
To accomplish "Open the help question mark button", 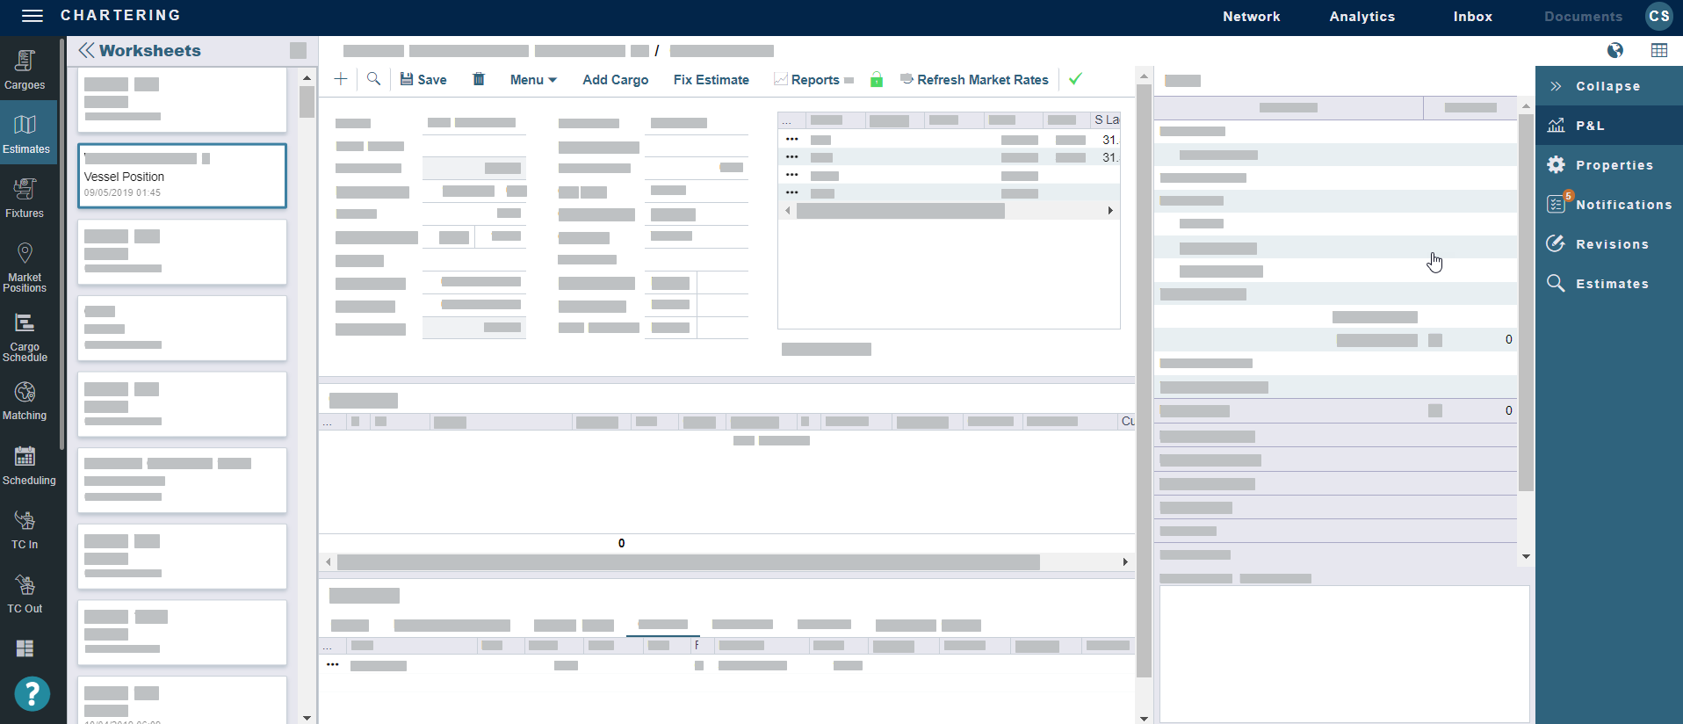I will point(32,694).
